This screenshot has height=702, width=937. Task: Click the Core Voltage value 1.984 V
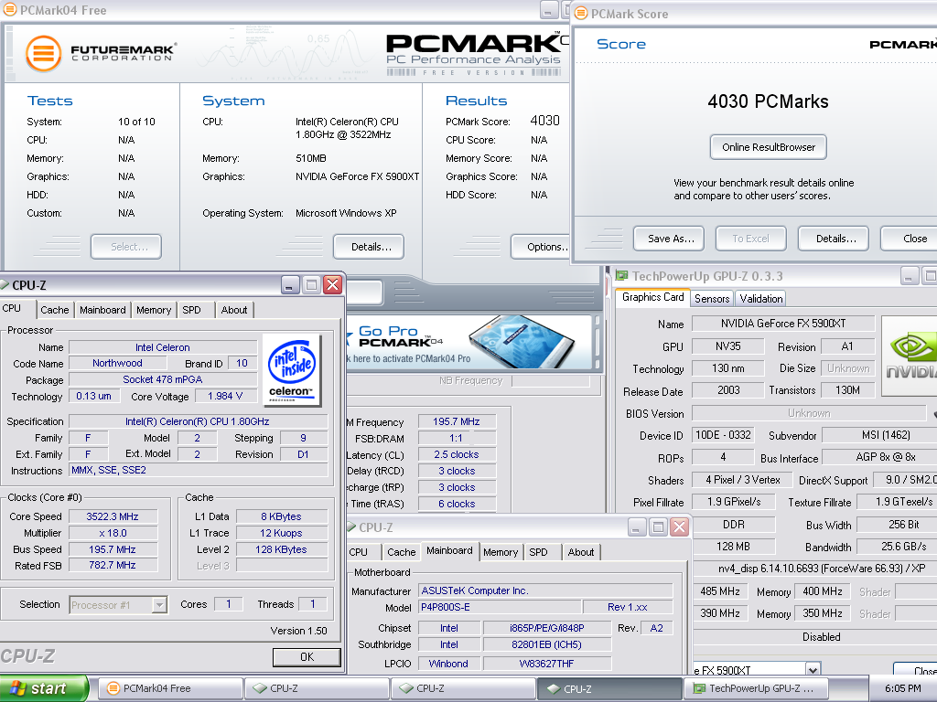[x=225, y=396]
